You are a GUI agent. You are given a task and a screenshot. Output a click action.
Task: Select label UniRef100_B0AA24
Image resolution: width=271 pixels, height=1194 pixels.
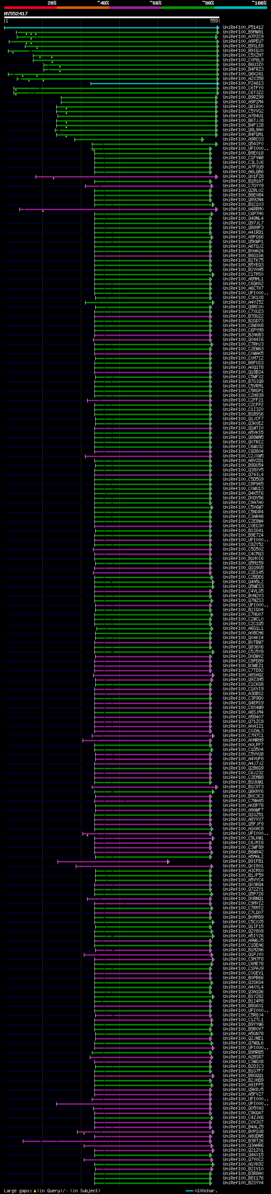(243, 252)
